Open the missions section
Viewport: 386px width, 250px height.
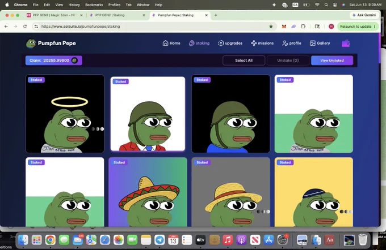pyautogui.click(x=262, y=43)
